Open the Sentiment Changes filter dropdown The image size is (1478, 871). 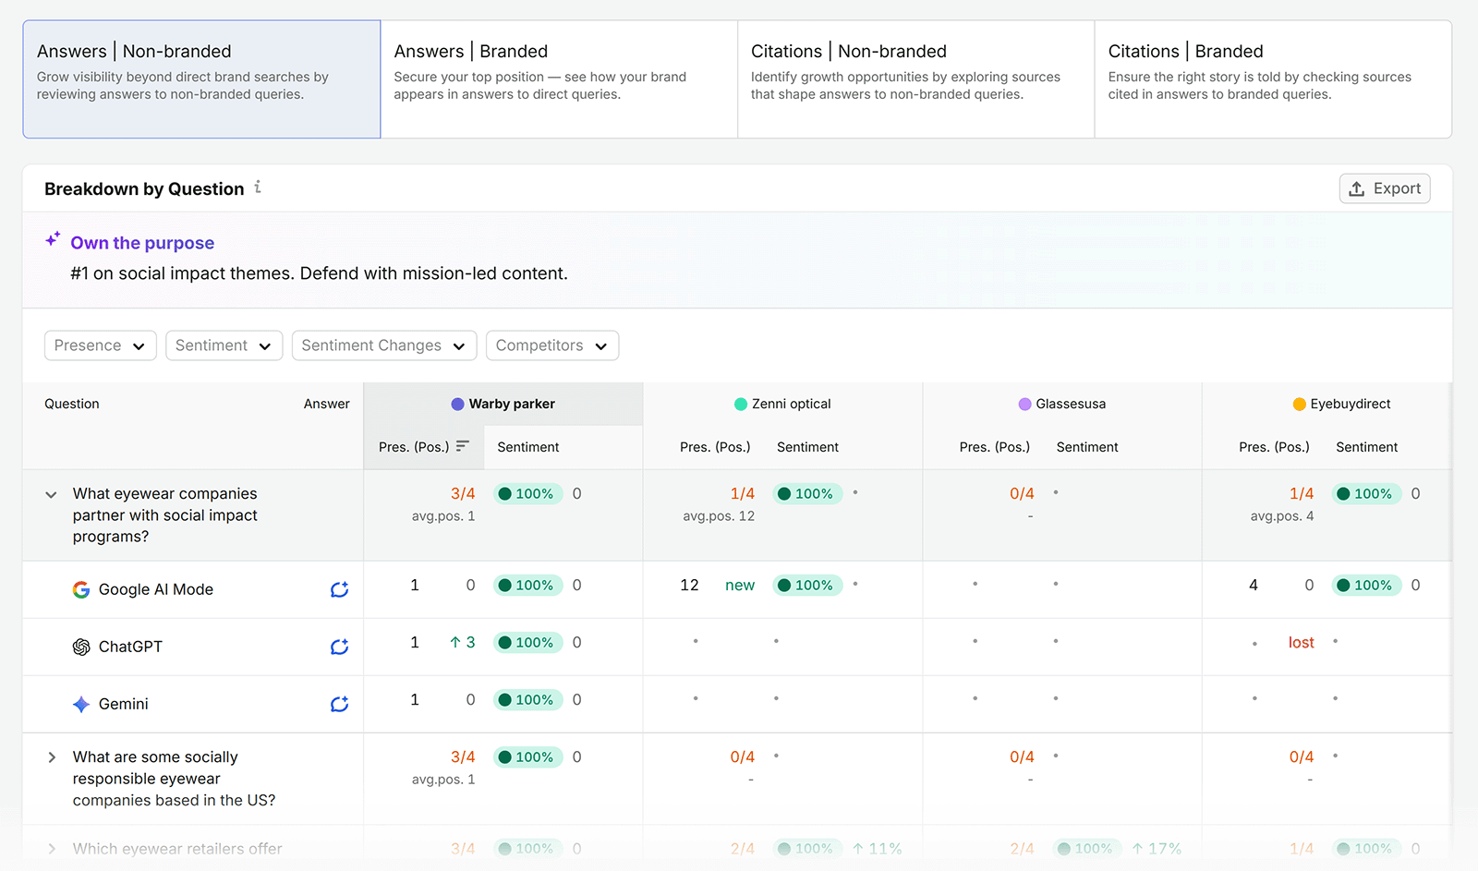coord(384,345)
